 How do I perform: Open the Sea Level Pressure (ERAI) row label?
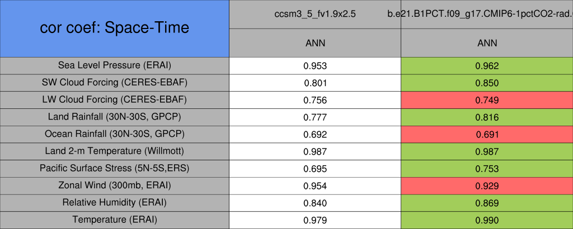pos(115,65)
